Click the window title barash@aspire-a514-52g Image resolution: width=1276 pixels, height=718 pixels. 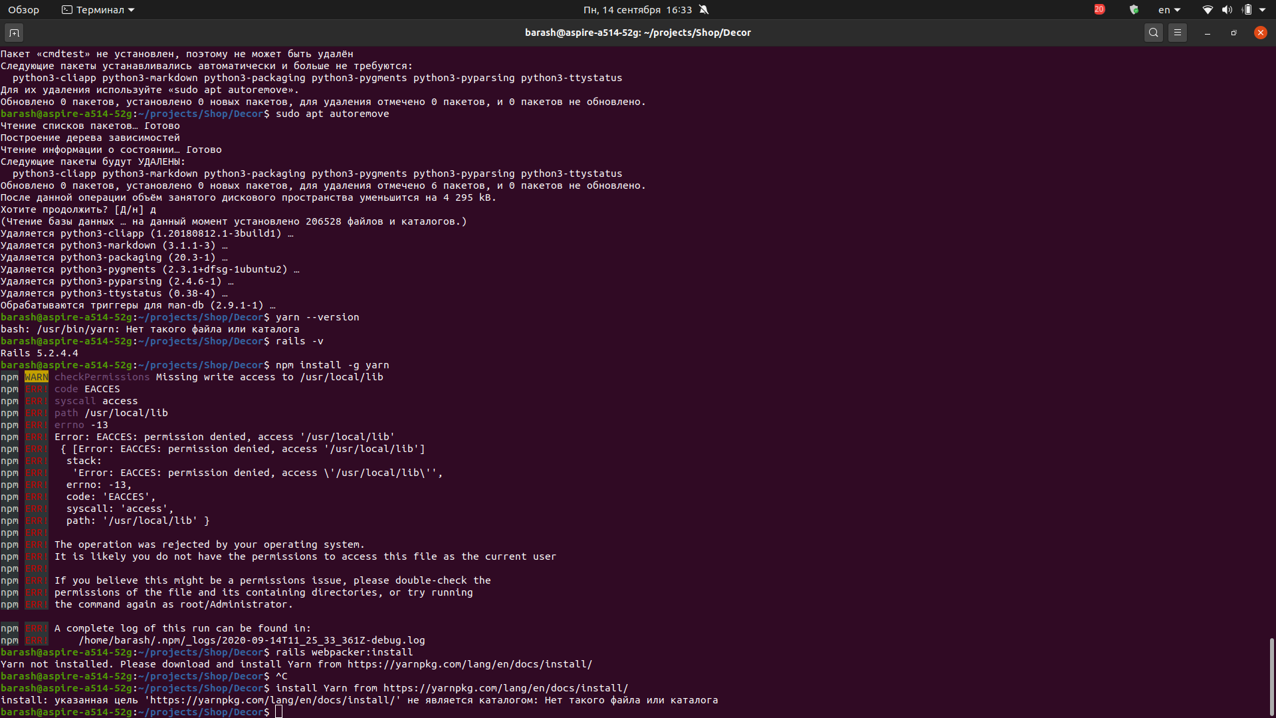[x=637, y=33]
